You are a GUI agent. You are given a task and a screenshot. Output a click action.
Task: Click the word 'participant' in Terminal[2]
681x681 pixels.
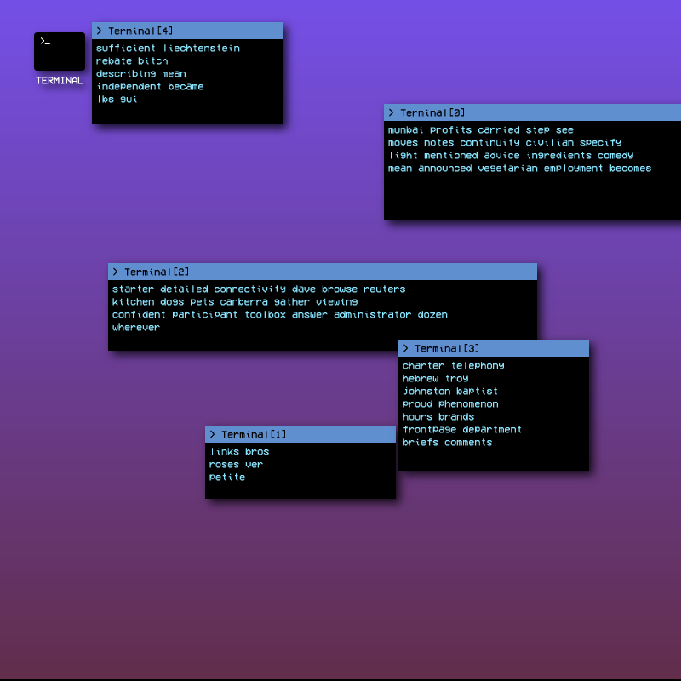pos(205,315)
